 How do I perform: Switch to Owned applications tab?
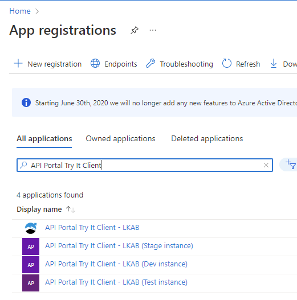pyautogui.click(x=120, y=139)
